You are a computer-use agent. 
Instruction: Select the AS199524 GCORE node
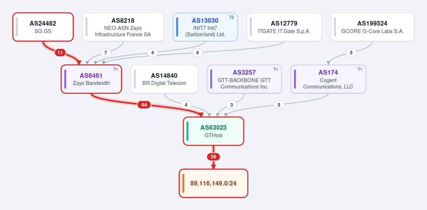(373, 27)
